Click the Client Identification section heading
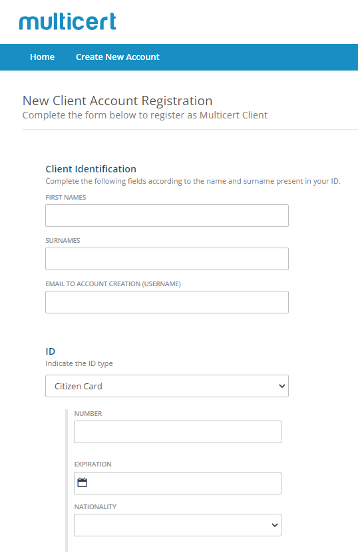 91,169
